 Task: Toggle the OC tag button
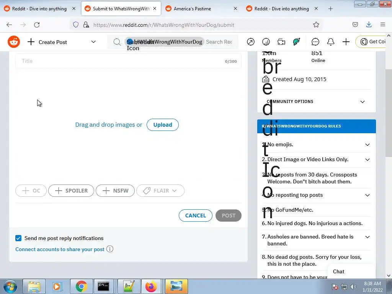click(x=31, y=191)
